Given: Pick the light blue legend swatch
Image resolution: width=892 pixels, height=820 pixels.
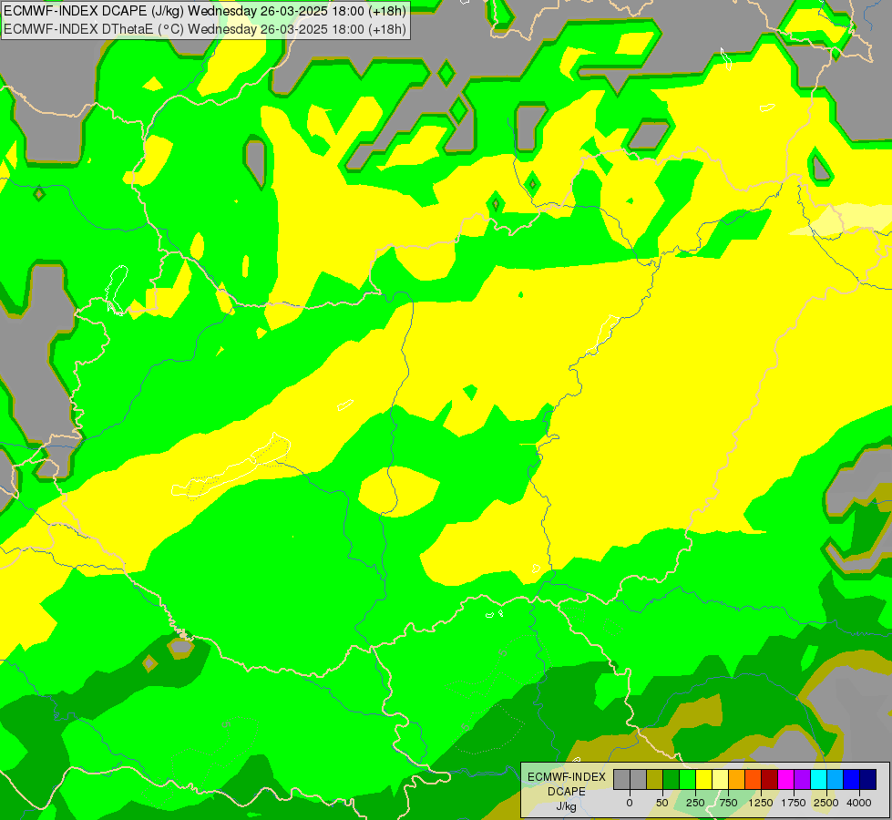Looking at the screenshot, I should (836, 779).
